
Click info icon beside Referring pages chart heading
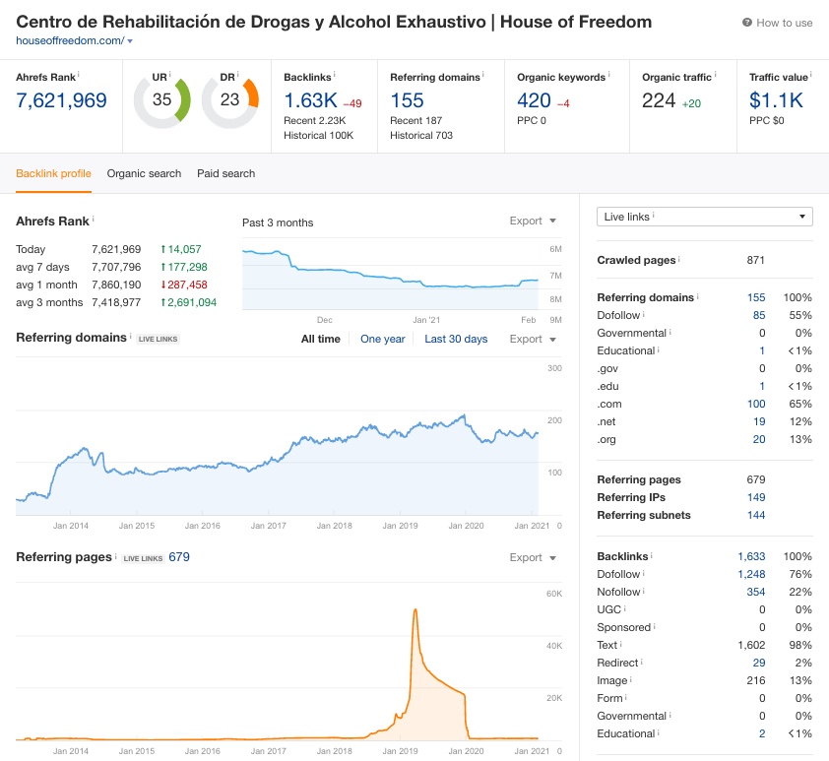tap(116, 555)
